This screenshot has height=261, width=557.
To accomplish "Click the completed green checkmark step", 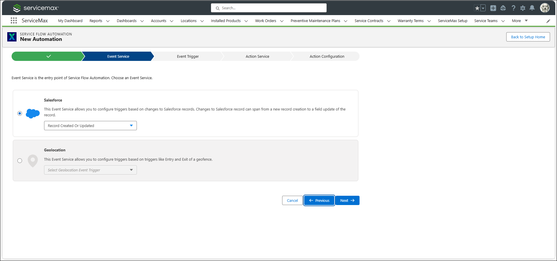I will pyautogui.click(x=48, y=56).
